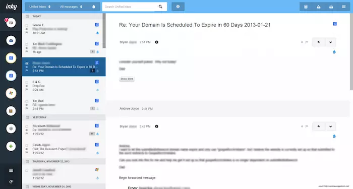Reply to Bryan's 2:51 PM message
Screen dimensions: 353x189
click(318, 42)
